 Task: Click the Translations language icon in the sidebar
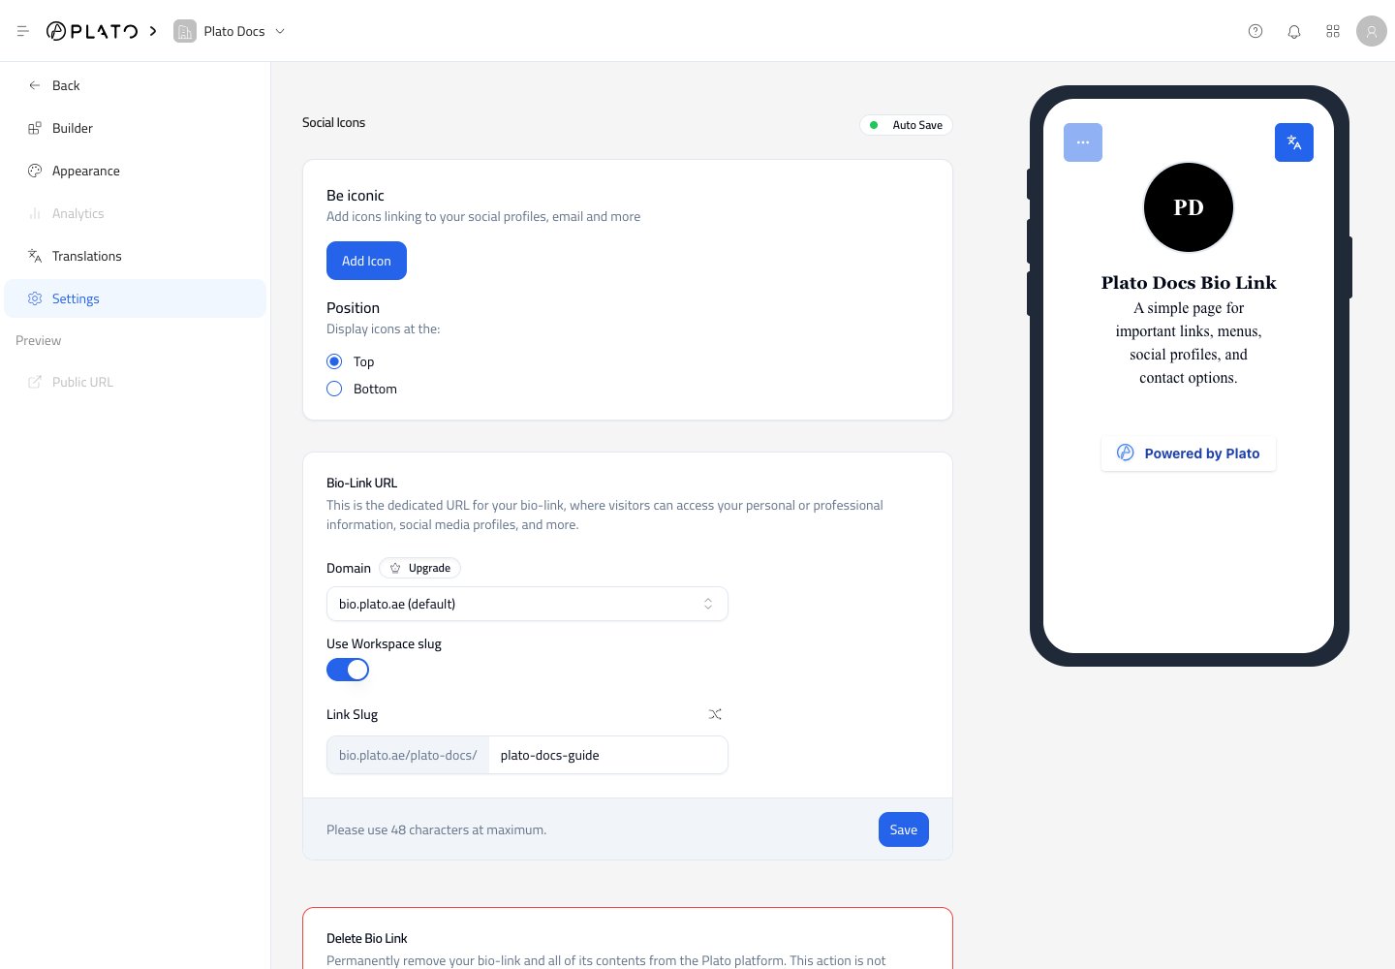pos(35,256)
